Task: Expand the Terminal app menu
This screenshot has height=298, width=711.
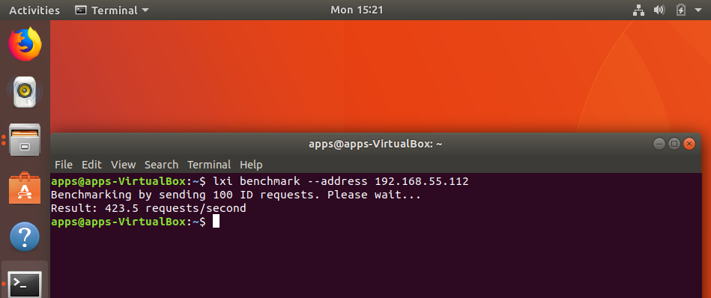Action: (112, 10)
